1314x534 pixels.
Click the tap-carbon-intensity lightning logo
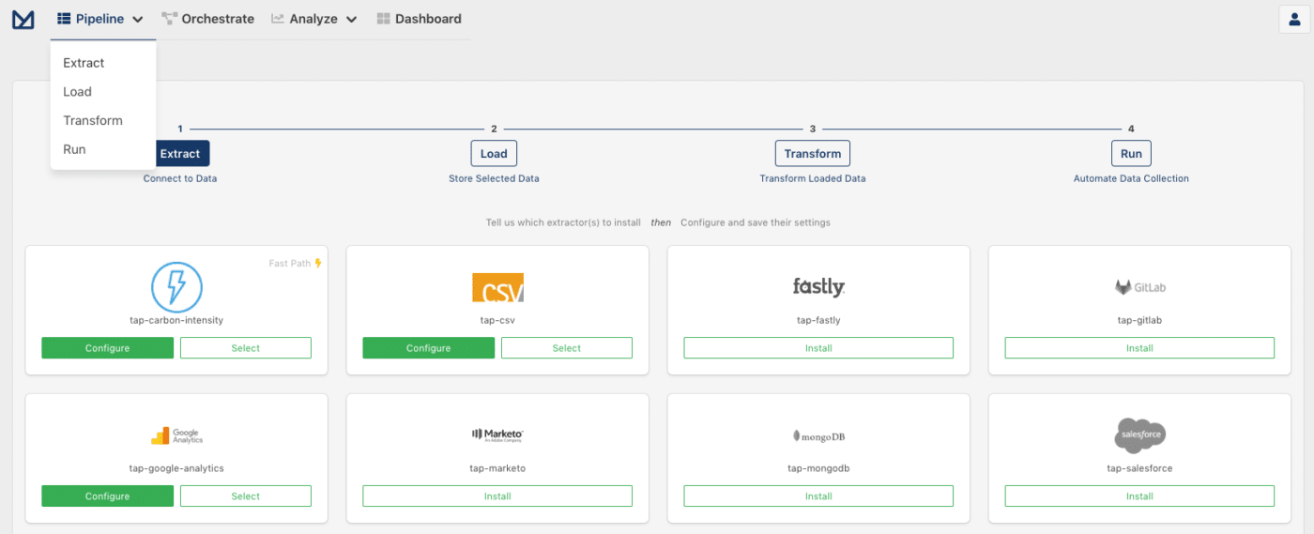click(176, 287)
